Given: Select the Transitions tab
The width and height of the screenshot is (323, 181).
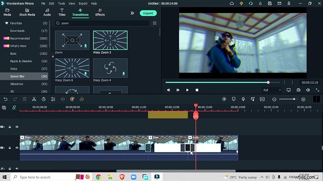Looking at the screenshot, I should click(80, 12).
